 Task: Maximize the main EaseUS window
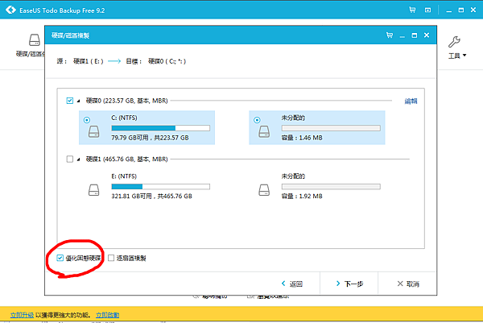pos(461,10)
